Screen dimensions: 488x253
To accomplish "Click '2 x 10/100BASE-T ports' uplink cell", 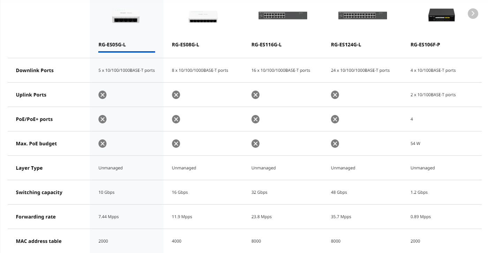I will (433, 95).
